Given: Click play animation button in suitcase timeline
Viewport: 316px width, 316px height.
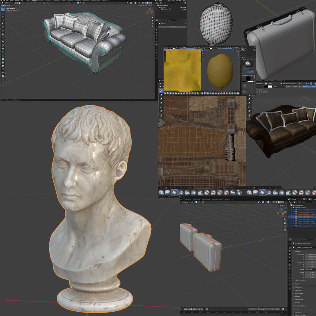Looking at the screenshot, I should click(x=192, y=309).
